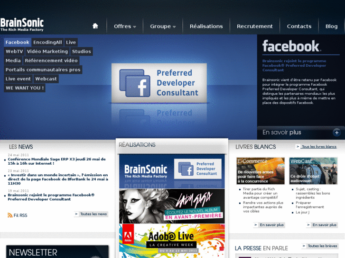Select the WebTV tag
Image resolution: width=345 pixels, height=258 pixels.
pyautogui.click(x=14, y=52)
